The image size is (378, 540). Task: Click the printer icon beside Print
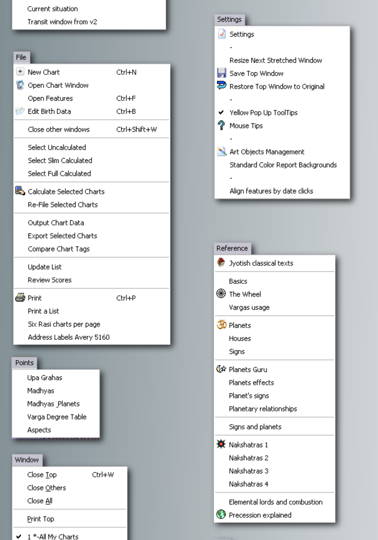(x=20, y=298)
